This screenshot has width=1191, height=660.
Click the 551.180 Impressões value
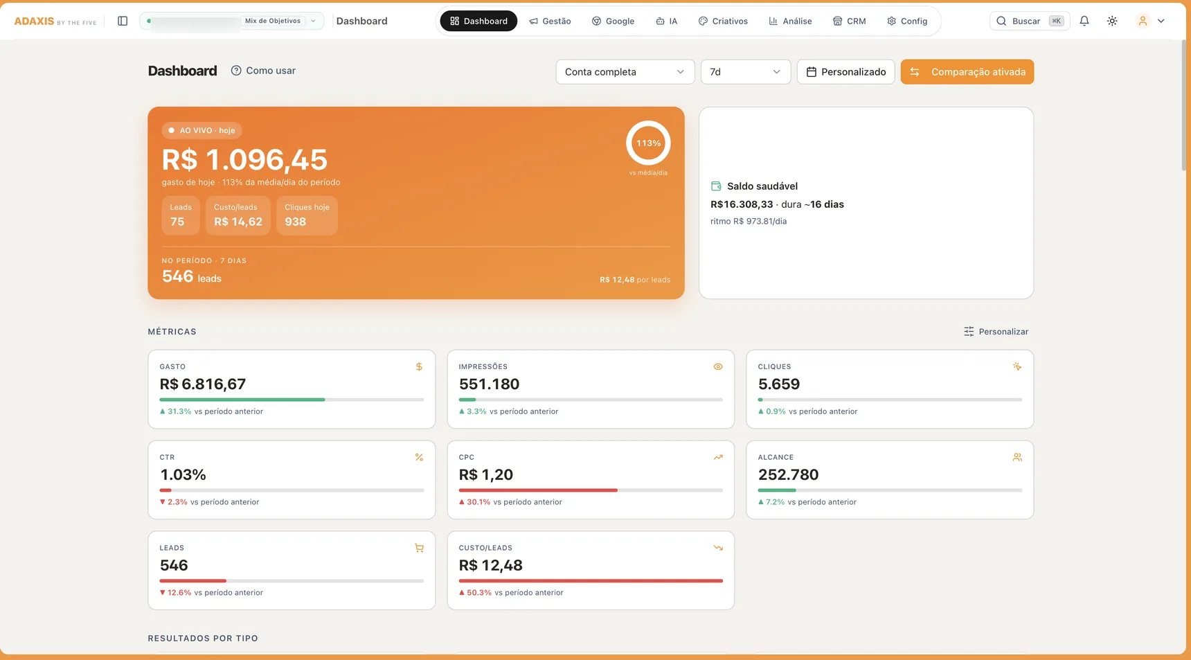[489, 384]
